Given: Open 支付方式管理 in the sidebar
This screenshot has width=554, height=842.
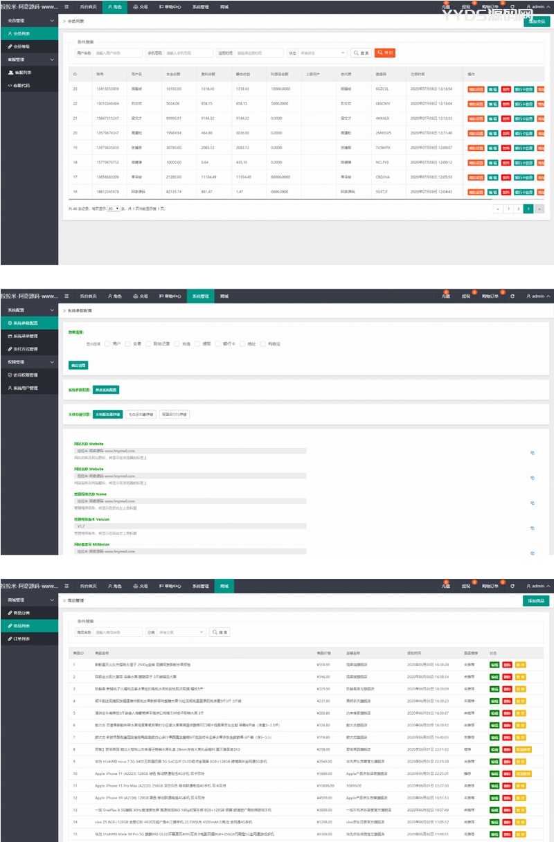Looking at the screenshot, I should pyautogui.click(x=25, y=348).
